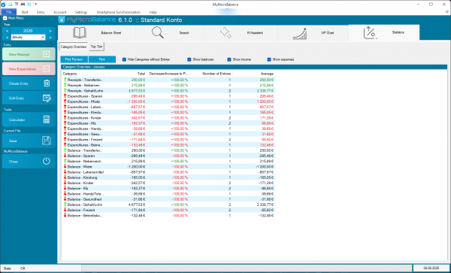Open the Smartphone Synchronisation tab
The image size is (451, 273).
pos(119,12)
